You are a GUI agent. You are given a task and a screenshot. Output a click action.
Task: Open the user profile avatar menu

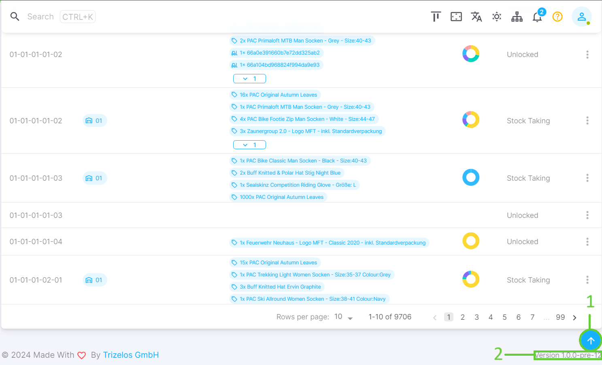pyautogui.click(x=582, y=17)
